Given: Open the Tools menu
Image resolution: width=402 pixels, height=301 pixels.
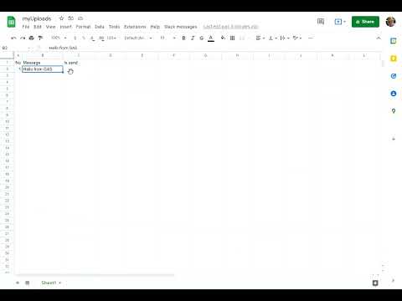Looking at the screenshot, I should click(x=114, y=27).
